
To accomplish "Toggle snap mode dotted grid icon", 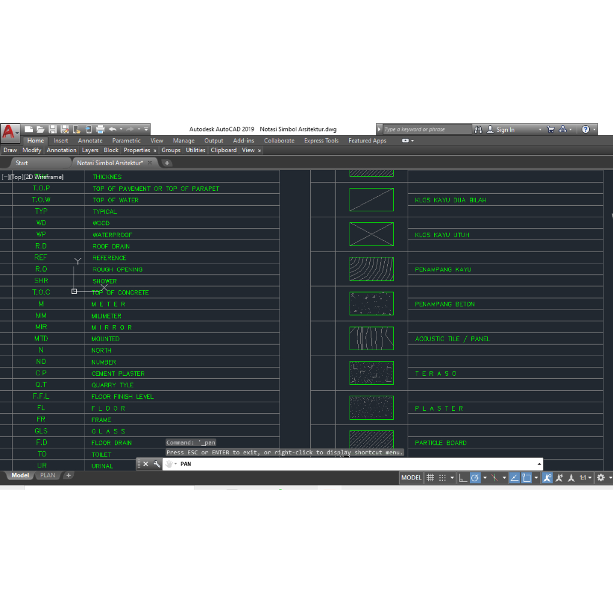I will tap(442, 478).
